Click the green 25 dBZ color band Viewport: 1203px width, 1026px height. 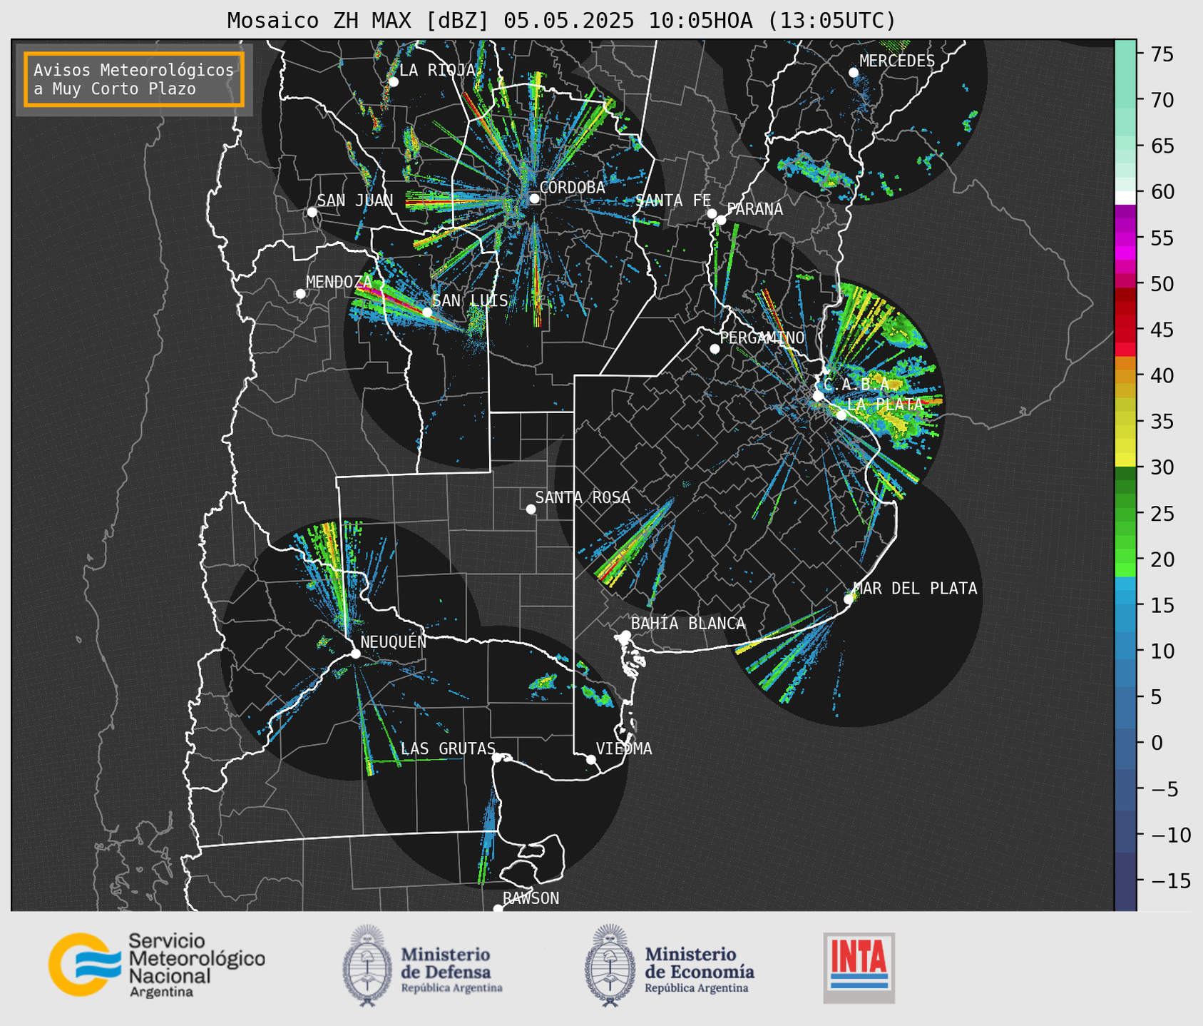pyautogui.click(x=1125, y=513)
